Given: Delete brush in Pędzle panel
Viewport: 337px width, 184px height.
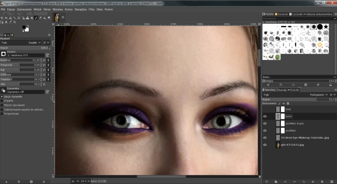Looking at the screenshot, I should click(x=306, y=85).
